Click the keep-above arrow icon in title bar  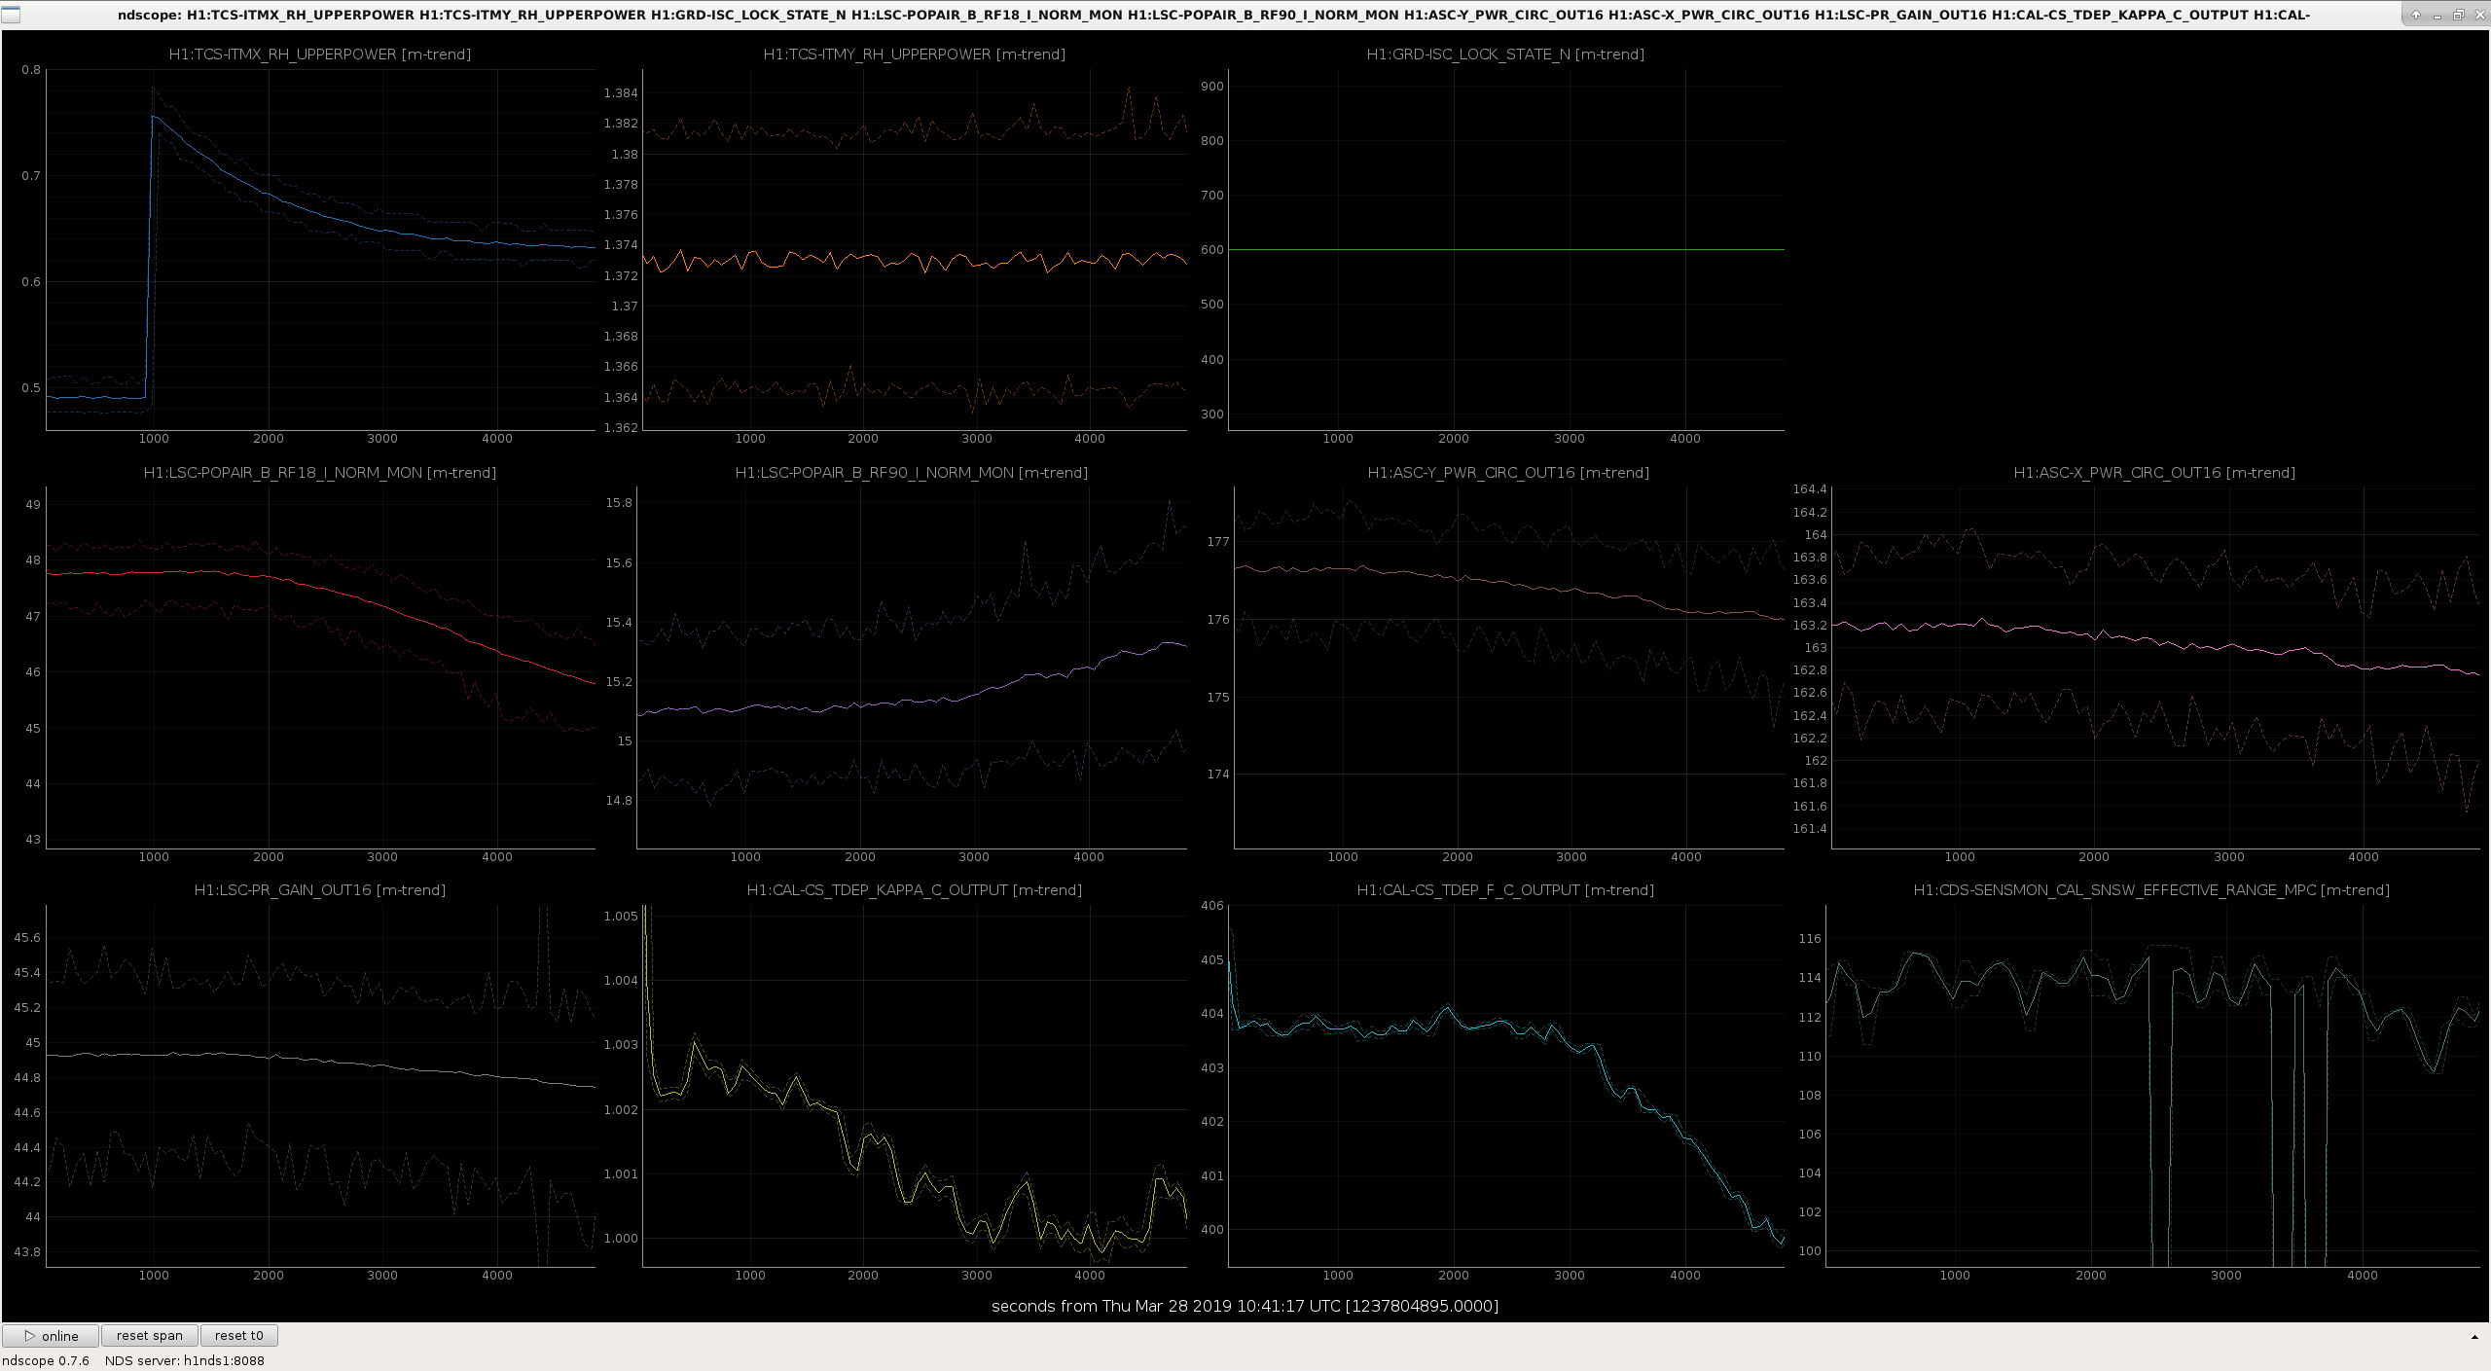coord(2416,15)
